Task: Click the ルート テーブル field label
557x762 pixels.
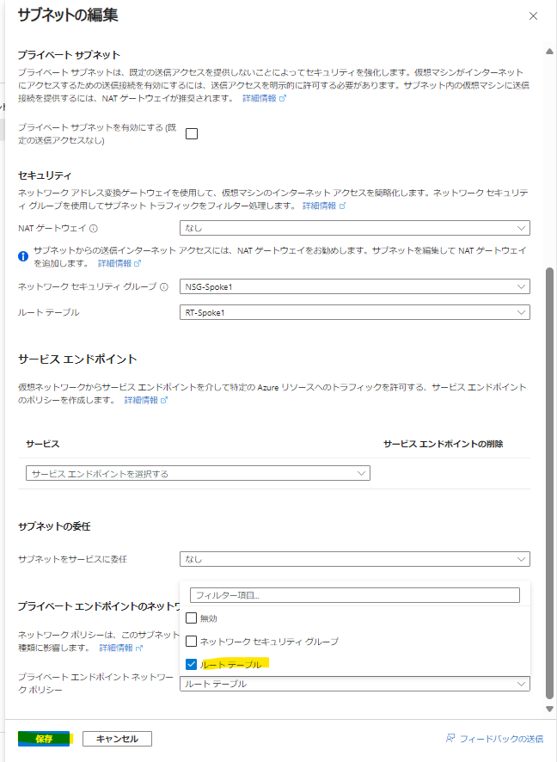Action: 48,312
